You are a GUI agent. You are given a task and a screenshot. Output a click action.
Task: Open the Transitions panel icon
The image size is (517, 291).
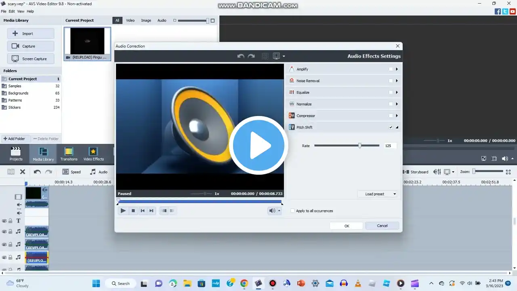pyautogui.click(x=69, y=154)
